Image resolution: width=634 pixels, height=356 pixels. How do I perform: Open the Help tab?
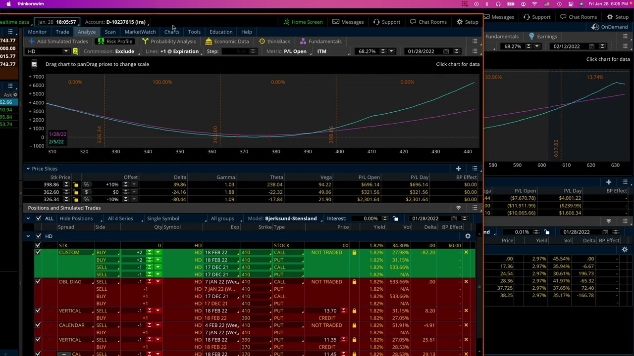tap(247, 32)
